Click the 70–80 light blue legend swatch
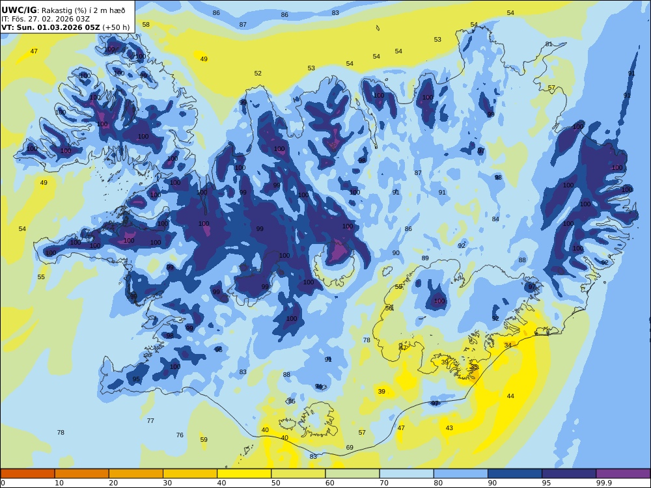This screenshot has height=488, width=651. pos(406,474)
